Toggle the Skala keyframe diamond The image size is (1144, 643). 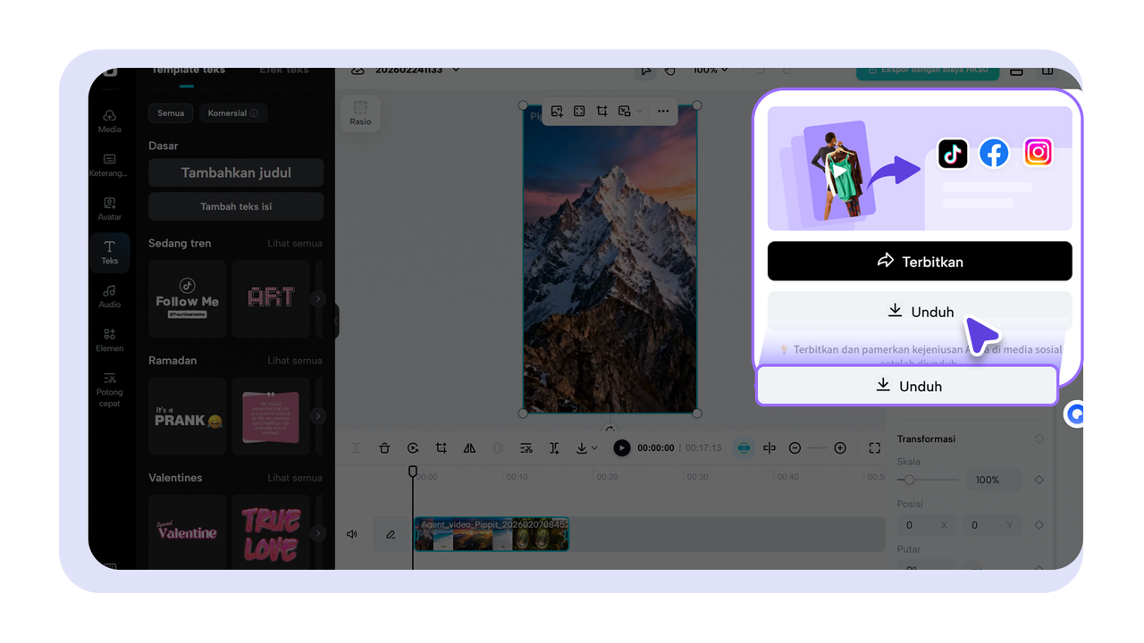(1039, 480)
